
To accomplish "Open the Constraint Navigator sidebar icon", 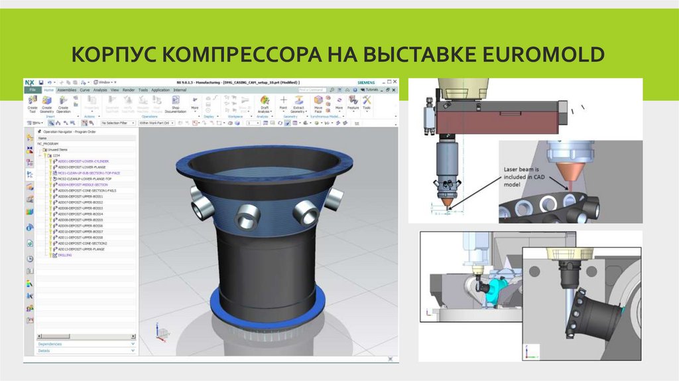I will click(x=29, y=150).
